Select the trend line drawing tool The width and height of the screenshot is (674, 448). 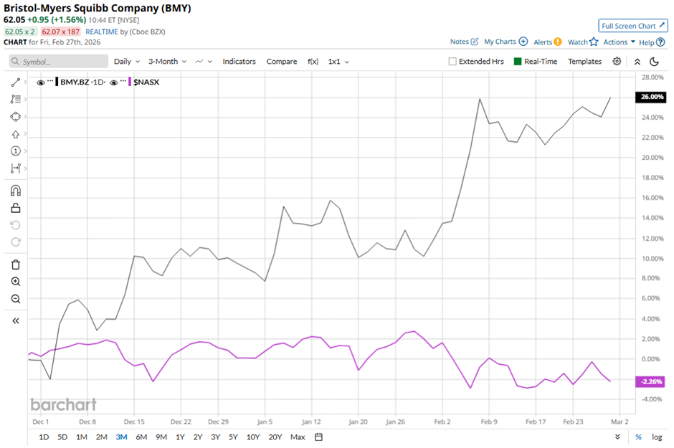(16, 82)
